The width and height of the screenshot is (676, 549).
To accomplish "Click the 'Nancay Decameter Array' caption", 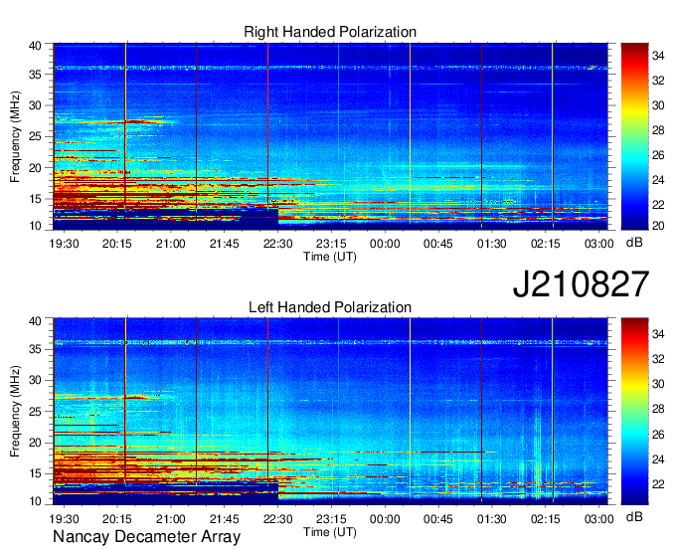I will 146,537.
